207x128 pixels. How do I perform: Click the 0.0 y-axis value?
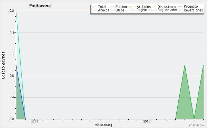[x=12, y=119]
